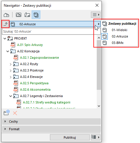Select the Publisher Sets icon in toolbar
The width and height of the screenshot is (140, 143).
click(36, 15)
